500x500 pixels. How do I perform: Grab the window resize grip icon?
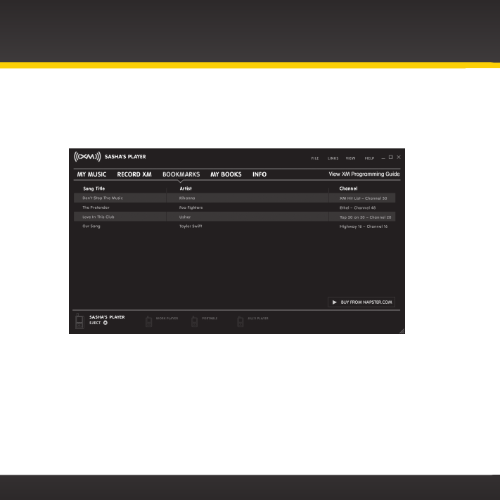pos(402,331)
